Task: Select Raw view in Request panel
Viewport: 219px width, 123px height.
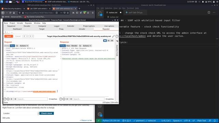Action: [12, 46]
